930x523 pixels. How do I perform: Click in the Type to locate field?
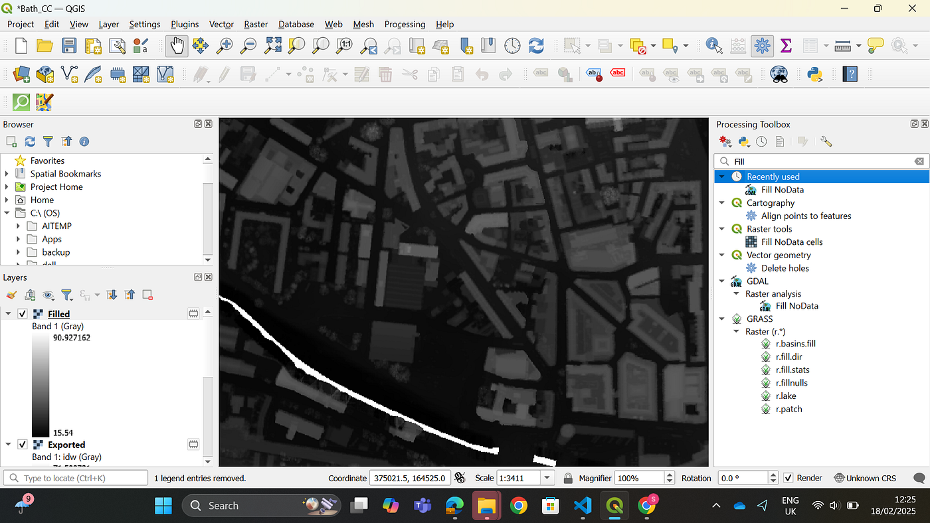click(76, 478)
